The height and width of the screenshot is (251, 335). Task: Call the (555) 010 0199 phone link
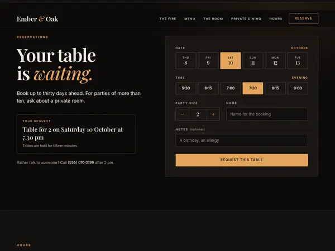[x=81, y=163]
